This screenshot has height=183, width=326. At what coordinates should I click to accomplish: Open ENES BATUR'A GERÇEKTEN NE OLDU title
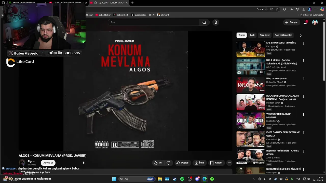(x=283, y=134)
